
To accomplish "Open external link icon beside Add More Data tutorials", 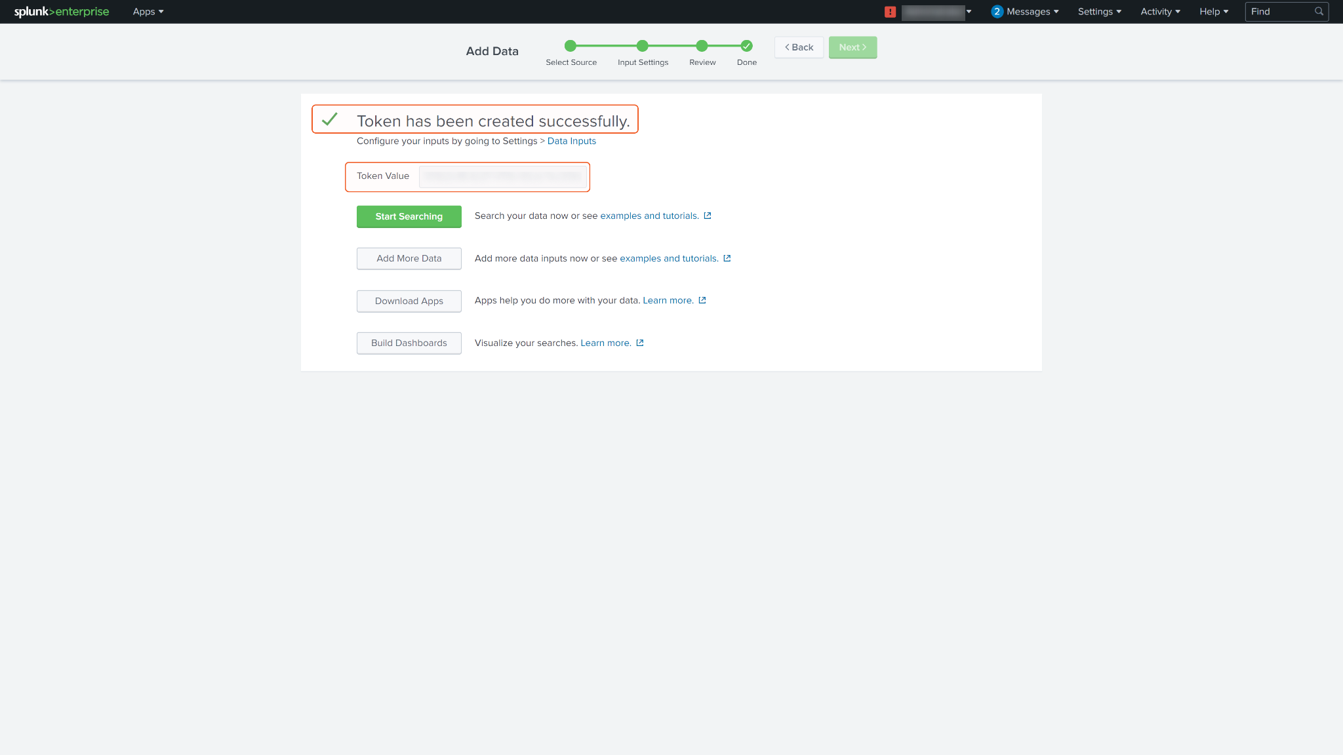I will point(727,258).
